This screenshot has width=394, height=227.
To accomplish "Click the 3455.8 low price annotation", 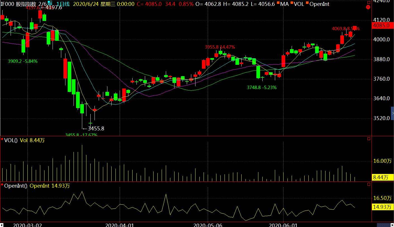I will [x=96, y=129].
